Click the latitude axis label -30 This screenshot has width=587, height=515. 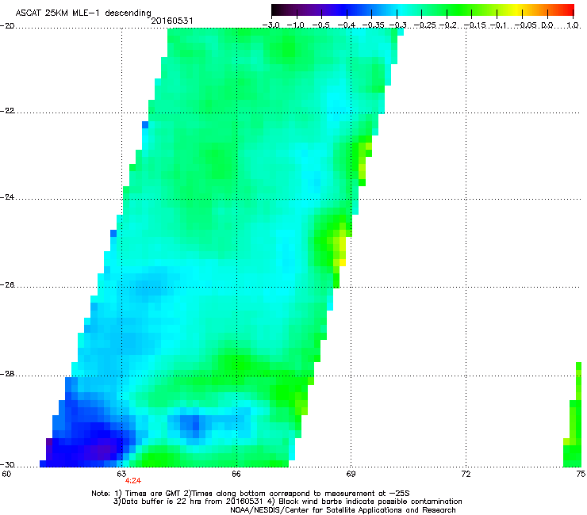(7, 464)
